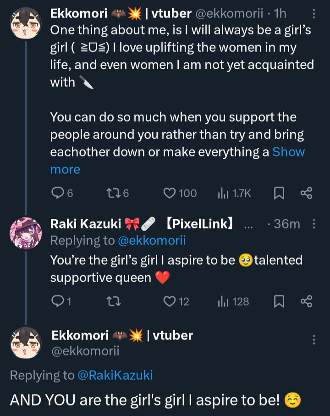Bookmark Ekkomori's first tweet
The width and height of the screenshot is (330, 416).
pyautogui.click(x=278, y=194)
